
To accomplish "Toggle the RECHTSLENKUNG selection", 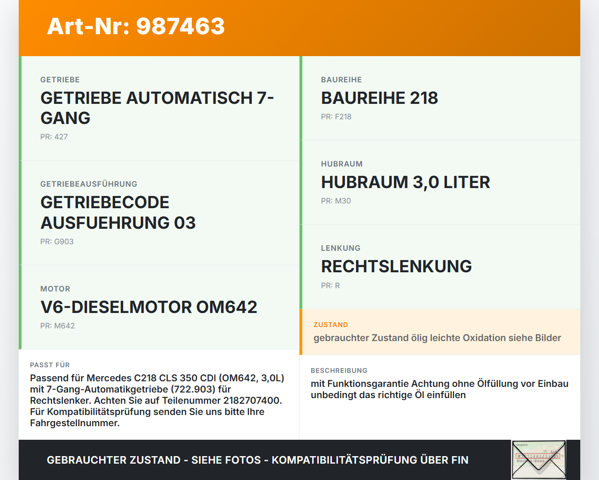I will [396, 266].
